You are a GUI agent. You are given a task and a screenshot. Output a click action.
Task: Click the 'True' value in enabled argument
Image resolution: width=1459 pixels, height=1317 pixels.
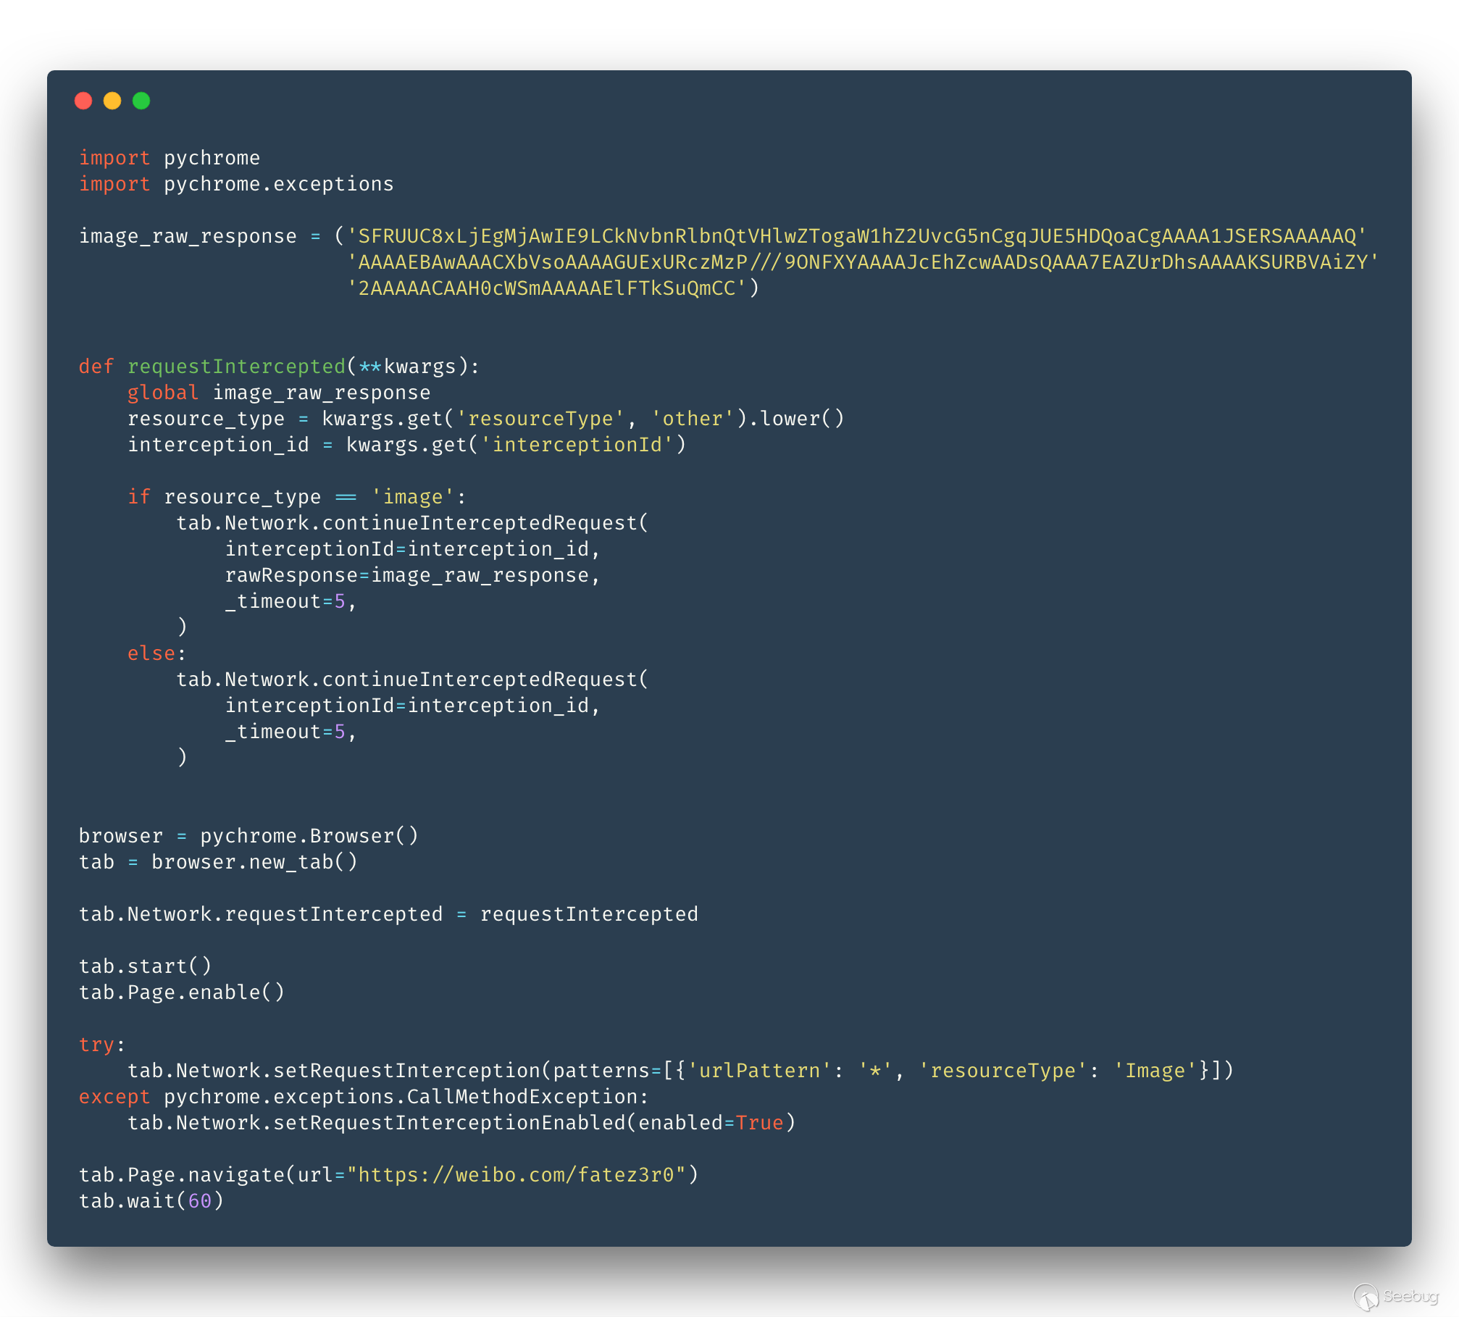pos(759,1123)
